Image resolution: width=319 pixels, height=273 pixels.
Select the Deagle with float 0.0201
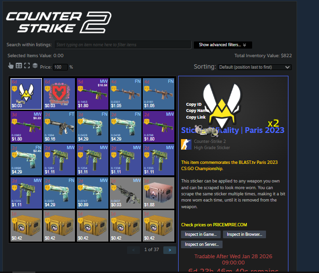pyautogui.click(x=59, y=192)
